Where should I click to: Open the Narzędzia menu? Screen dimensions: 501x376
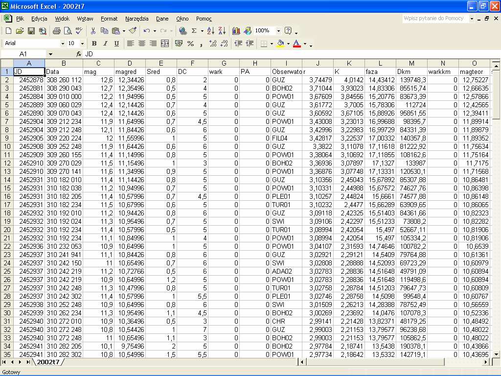click(137, 19)
